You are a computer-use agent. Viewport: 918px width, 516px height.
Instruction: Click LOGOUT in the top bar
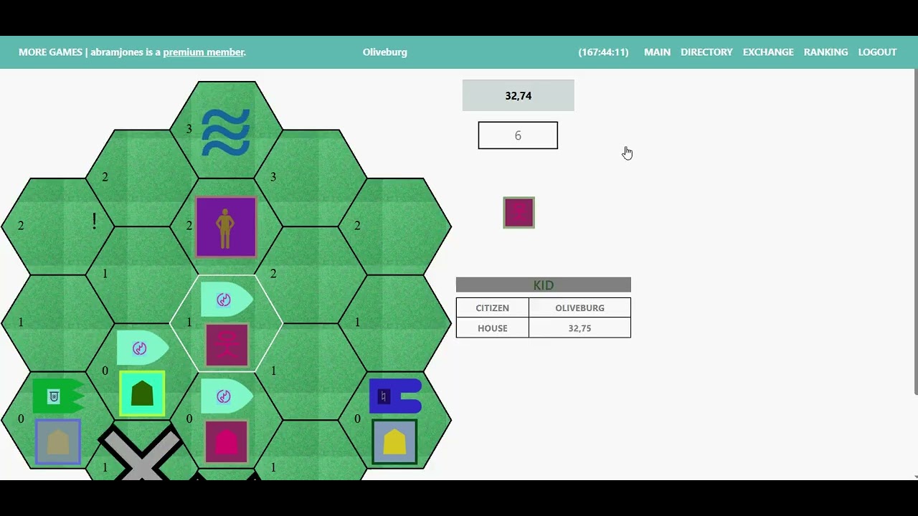click(877, 52)
